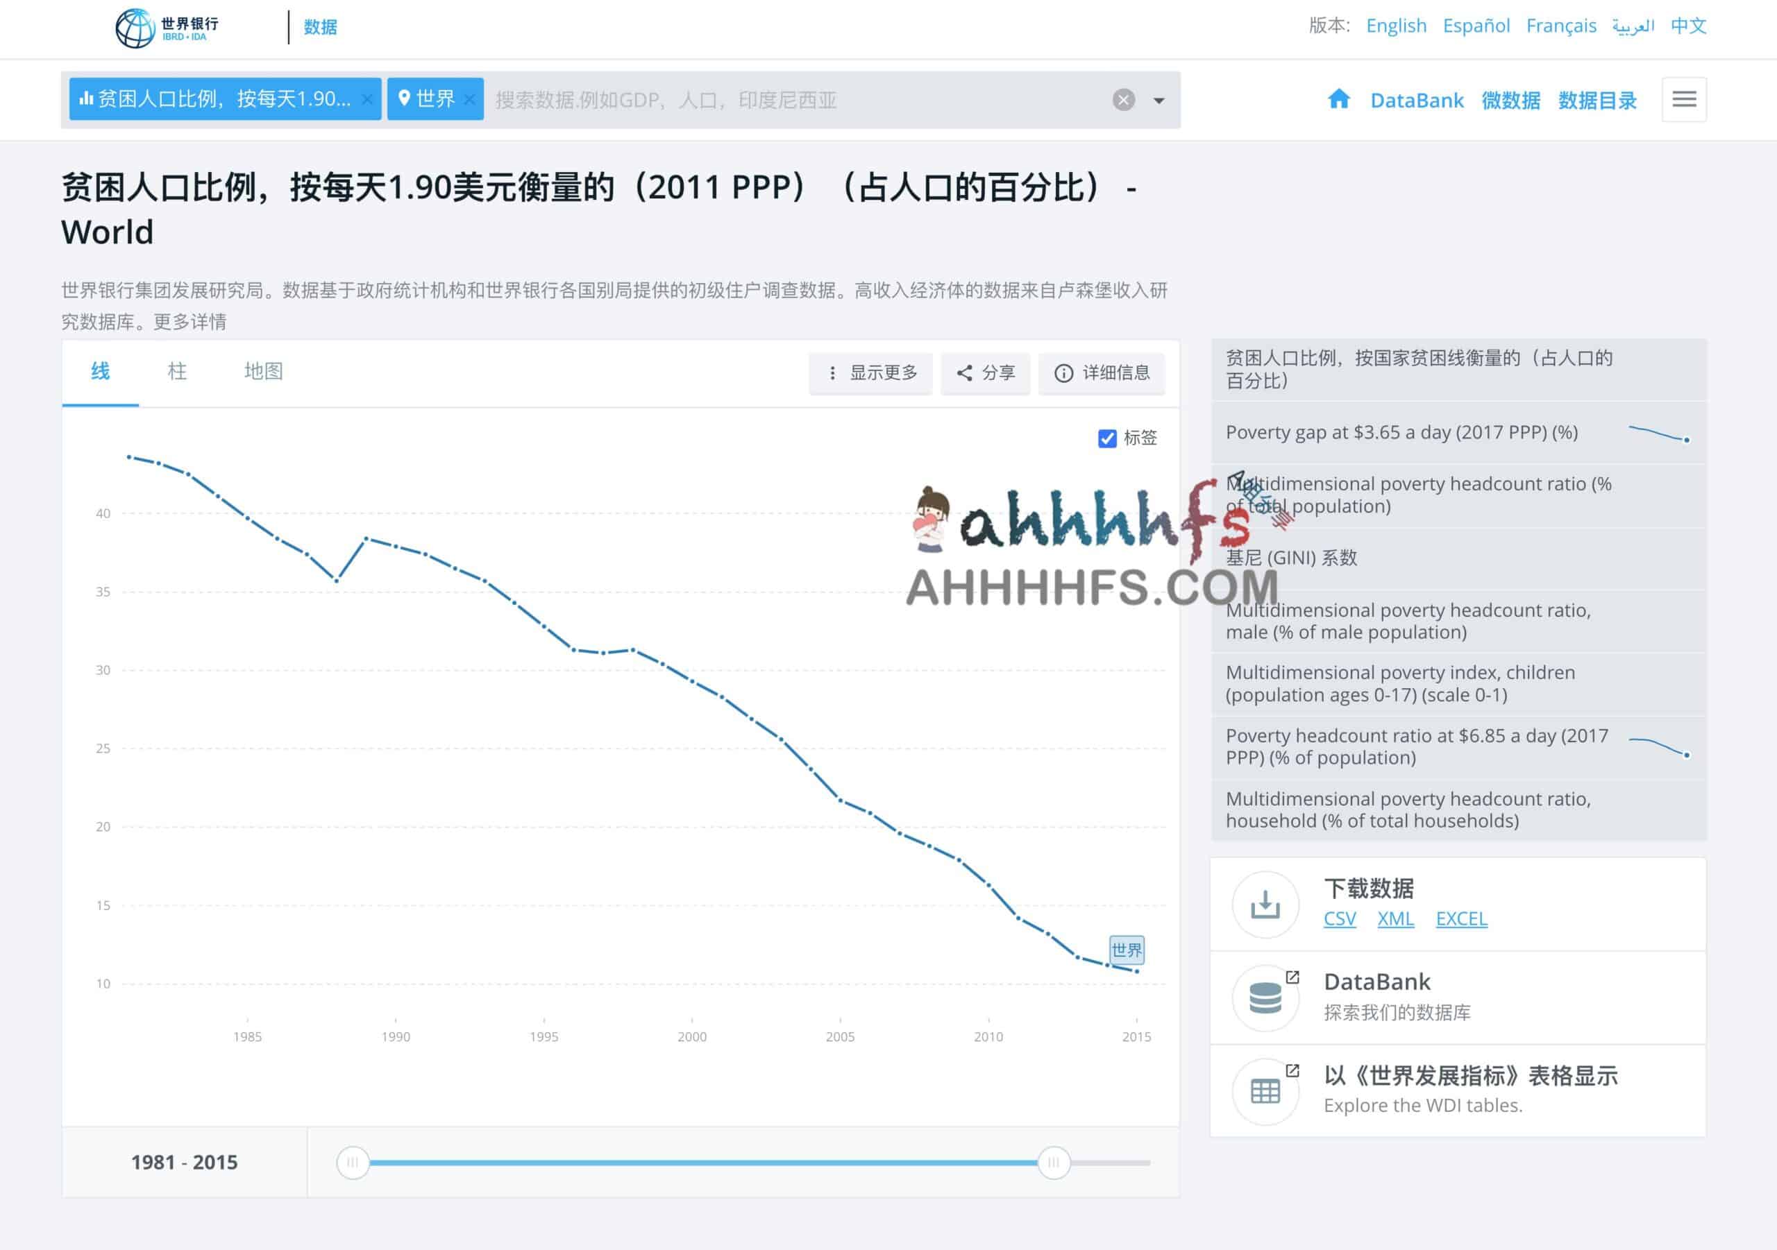Remove the 世界 location filter

point(469,99)
